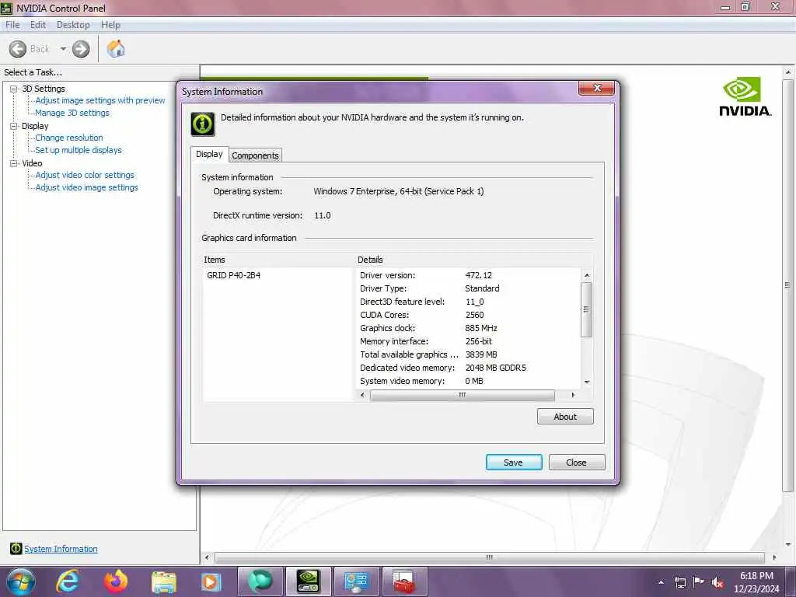Click the details horizontal scrollbar thumb
This screenshot has width=796, height=597.
coord(463,395)
